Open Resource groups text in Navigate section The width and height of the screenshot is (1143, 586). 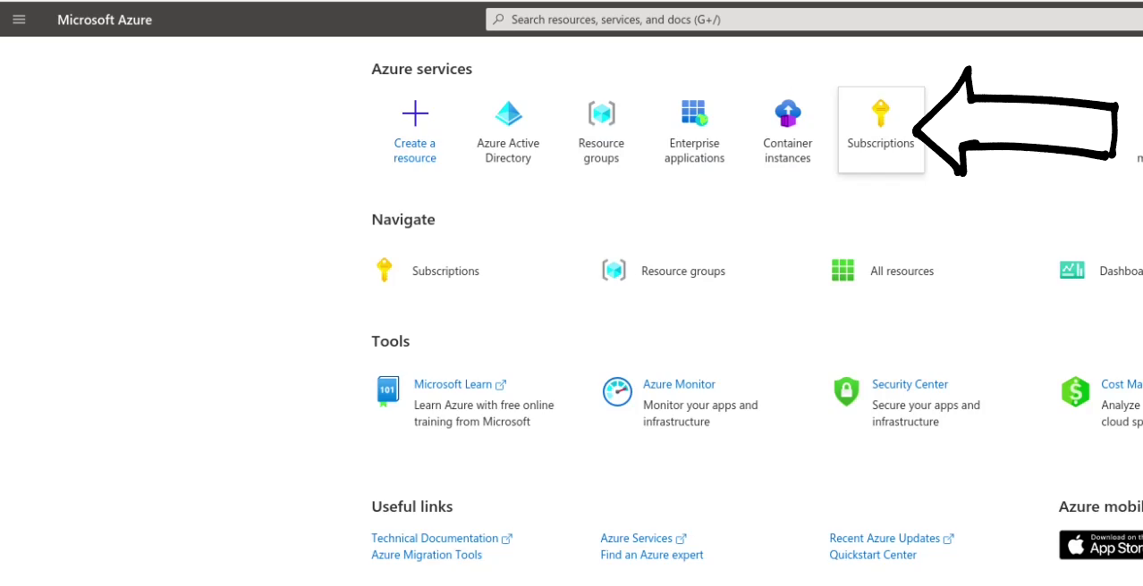(x=683, y=272)
